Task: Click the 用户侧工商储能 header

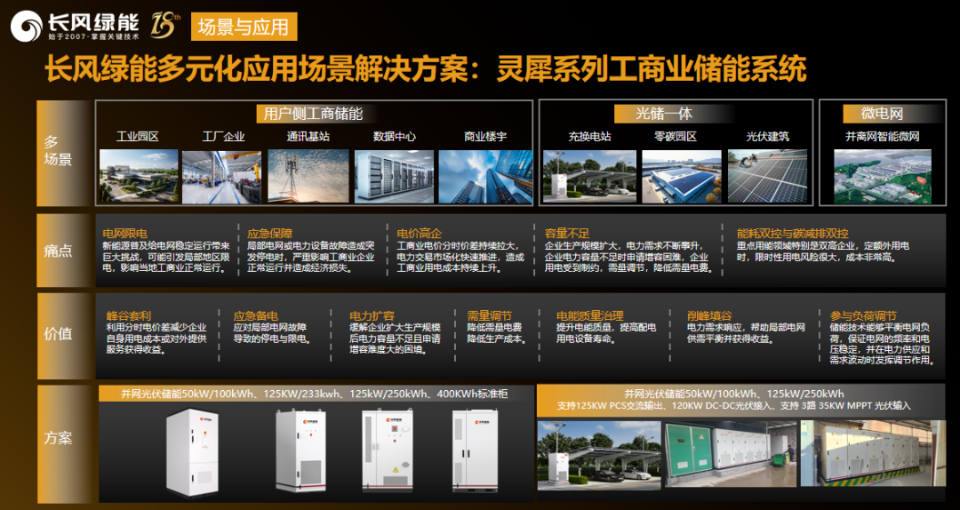Action: tap(313, 114)
